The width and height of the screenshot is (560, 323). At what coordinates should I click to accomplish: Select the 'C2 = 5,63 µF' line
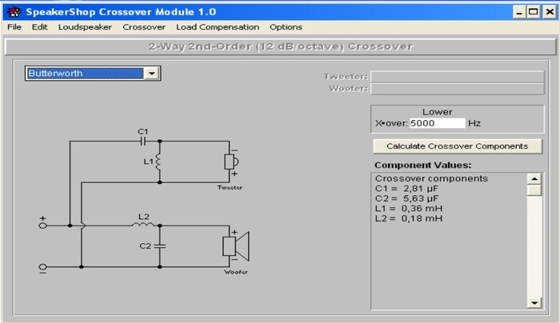point(406,198)
